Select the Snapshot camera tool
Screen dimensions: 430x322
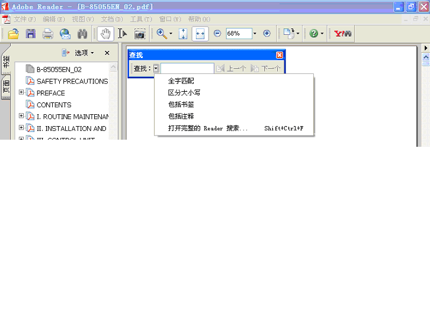pos(139,34)
